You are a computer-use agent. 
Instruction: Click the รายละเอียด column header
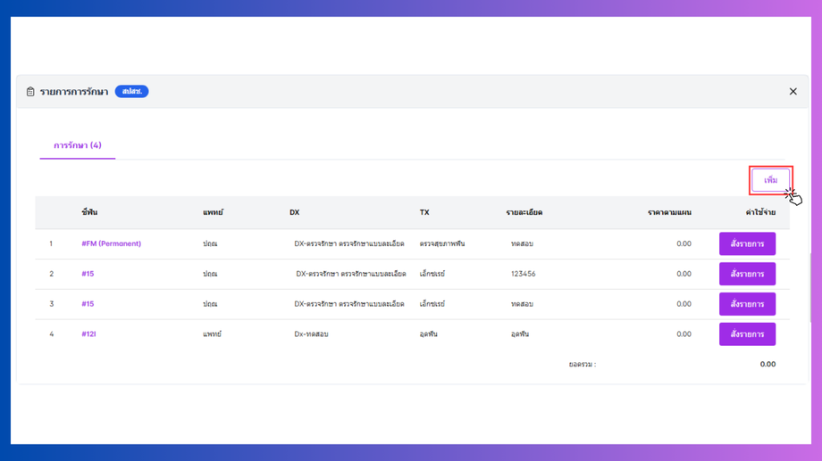coord(524,213)
